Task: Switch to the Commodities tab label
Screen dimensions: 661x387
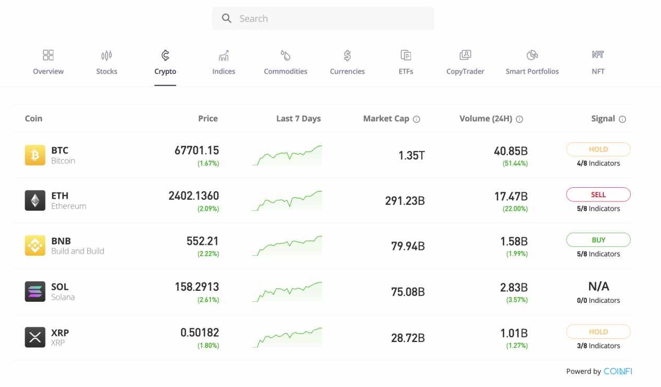Action: (x=285, y=71)
